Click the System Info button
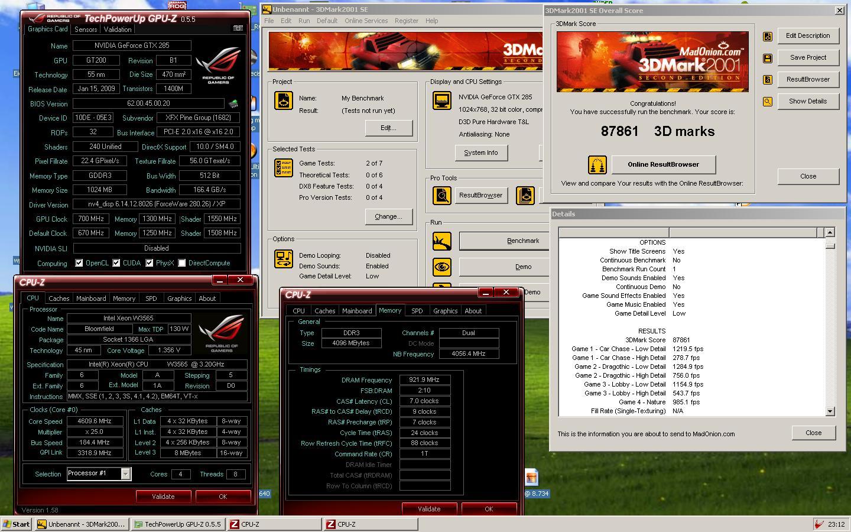The image size is (851, 532). click(481, 153)
